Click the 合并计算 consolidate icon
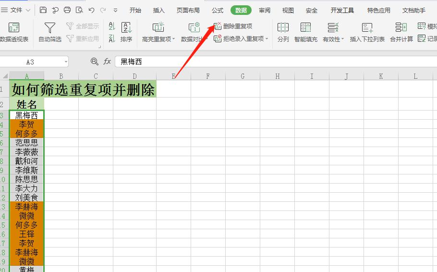Screen dimensions: 437x272 [x=401, y=32]
